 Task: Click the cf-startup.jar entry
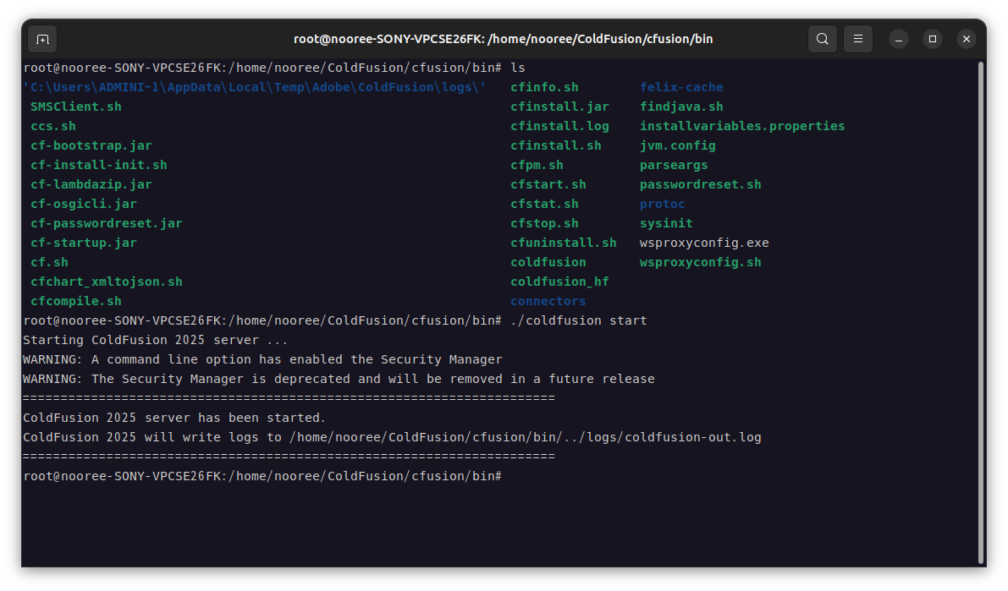pos(84,242)
